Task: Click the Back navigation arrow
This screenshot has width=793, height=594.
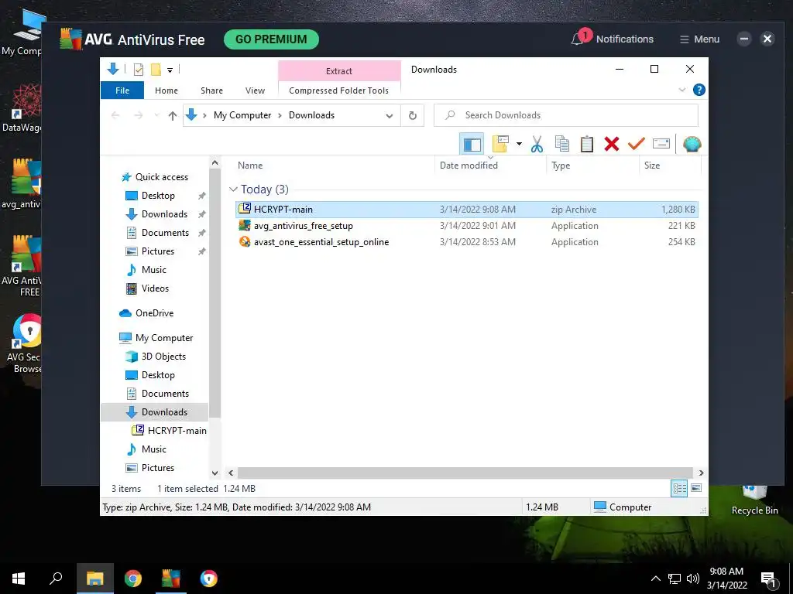Action: (x=115, y=116)
